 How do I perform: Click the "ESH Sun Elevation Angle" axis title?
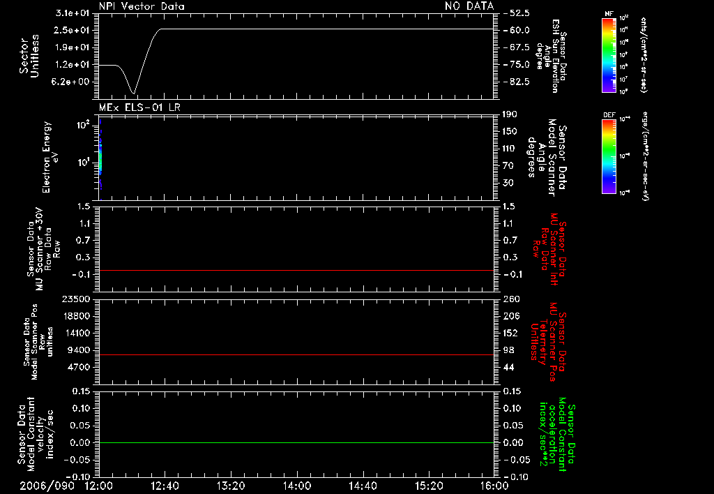[x=552, y=56]
